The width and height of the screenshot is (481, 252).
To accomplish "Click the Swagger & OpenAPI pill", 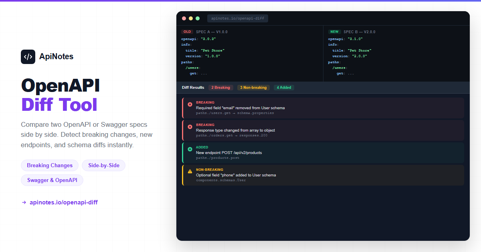I will [52, 180].
